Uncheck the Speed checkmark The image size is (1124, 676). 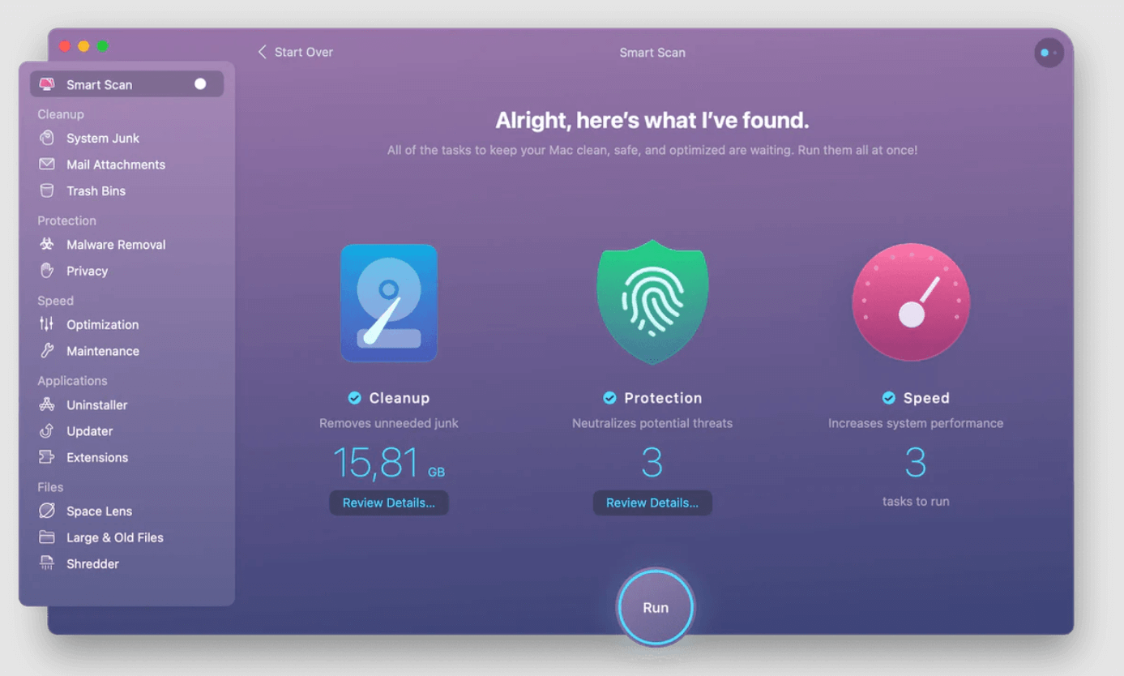(889, 398)
